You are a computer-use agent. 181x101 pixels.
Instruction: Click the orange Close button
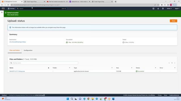tap(173, 21)
